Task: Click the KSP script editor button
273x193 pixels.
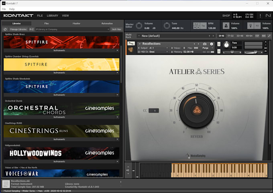Action: pos(257,36)
